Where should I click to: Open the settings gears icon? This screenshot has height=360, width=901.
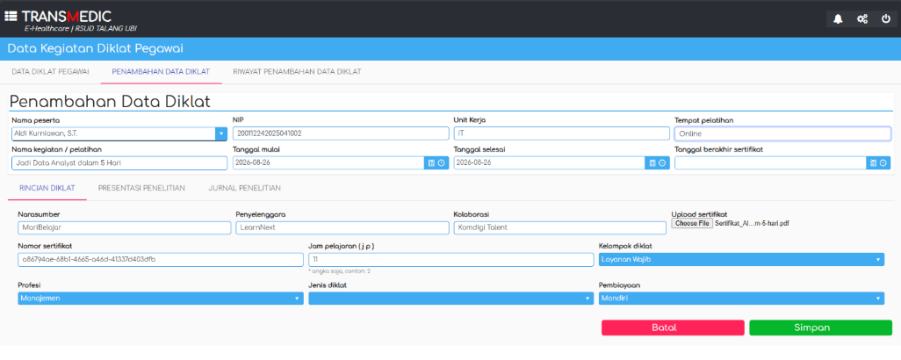coord(862,19)
